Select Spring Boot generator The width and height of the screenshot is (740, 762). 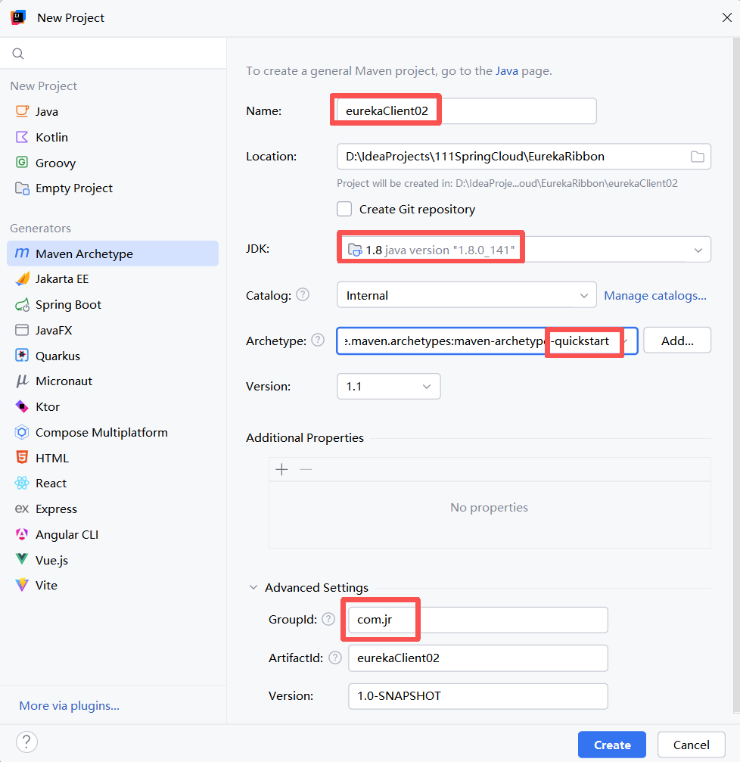click(113, 305)
